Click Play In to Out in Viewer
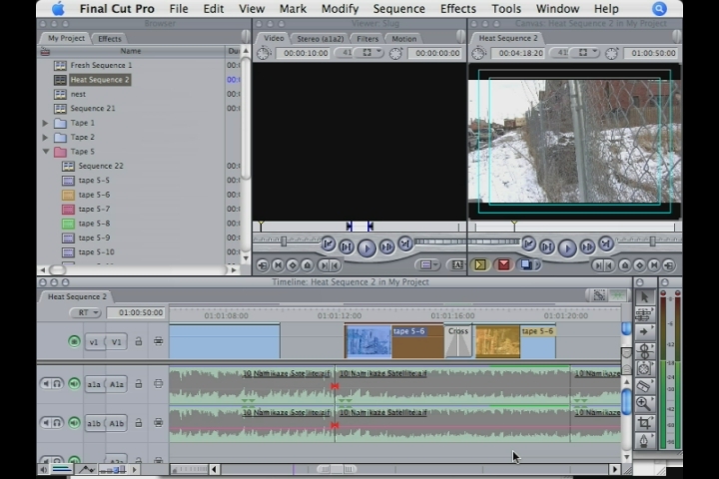Image resolution: width=719 pixels, height=479 pixels. (347, 247)
